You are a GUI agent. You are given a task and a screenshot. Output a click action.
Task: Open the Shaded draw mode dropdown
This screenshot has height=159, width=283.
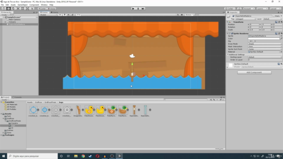(x=48, y=15)
